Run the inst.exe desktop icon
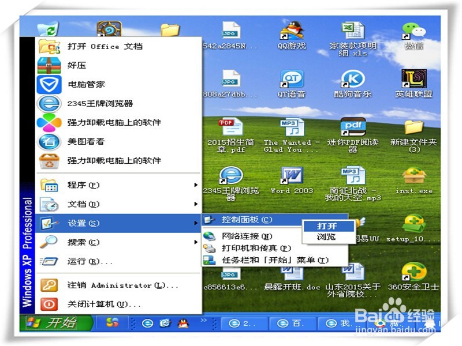 [414, 180]
